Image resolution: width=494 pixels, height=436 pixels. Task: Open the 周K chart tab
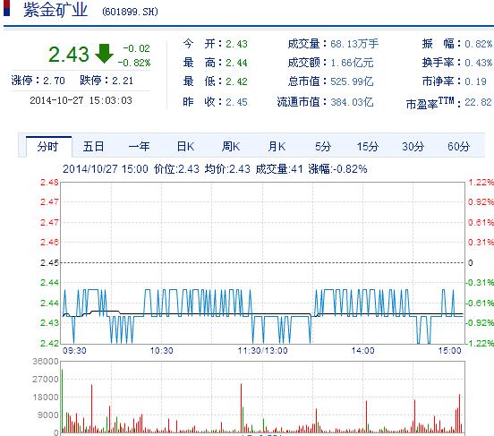[231, 147]
